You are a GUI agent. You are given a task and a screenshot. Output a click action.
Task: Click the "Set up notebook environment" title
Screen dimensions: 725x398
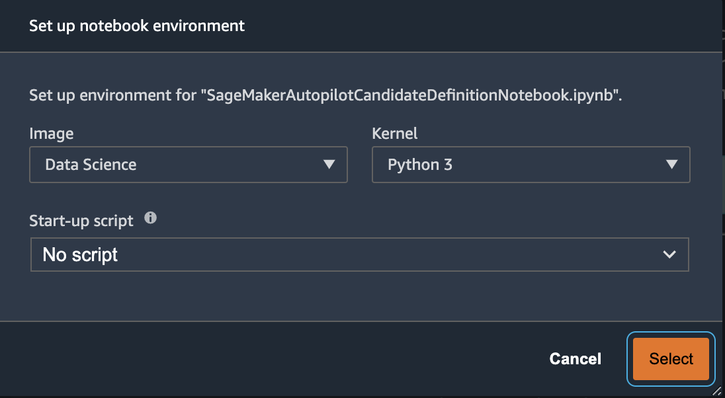(137, 26)
